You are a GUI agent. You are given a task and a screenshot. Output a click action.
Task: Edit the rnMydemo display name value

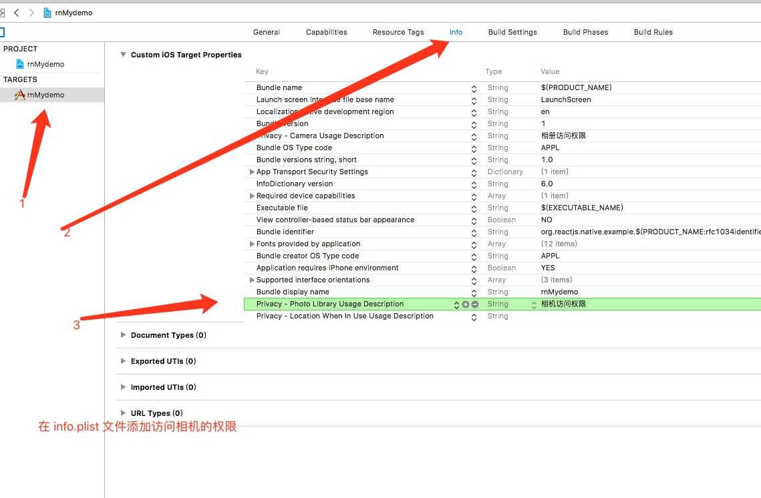[x=560, y=292]
